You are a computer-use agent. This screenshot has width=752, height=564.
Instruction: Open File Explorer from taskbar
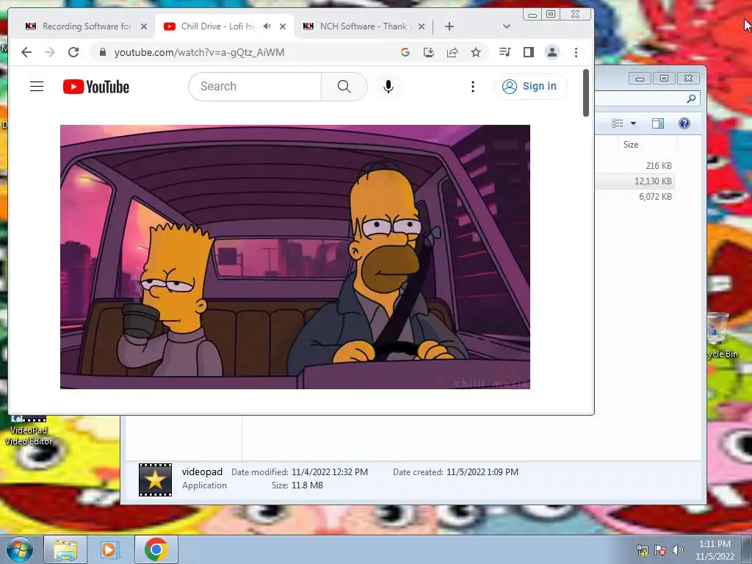point(65,549)
